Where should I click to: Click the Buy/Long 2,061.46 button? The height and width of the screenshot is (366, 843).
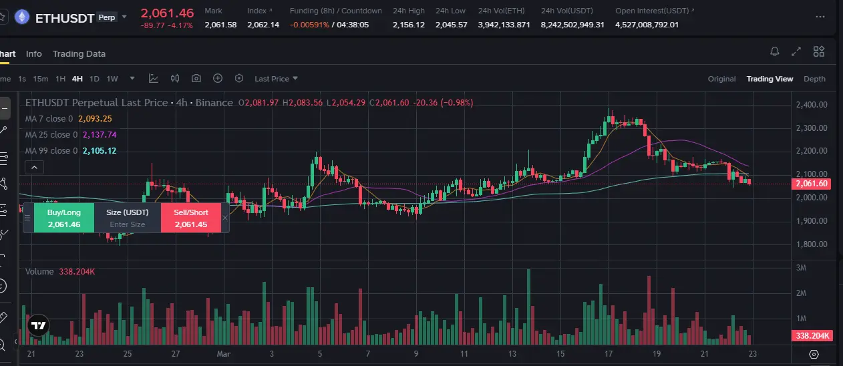click(x=64, y=218)
